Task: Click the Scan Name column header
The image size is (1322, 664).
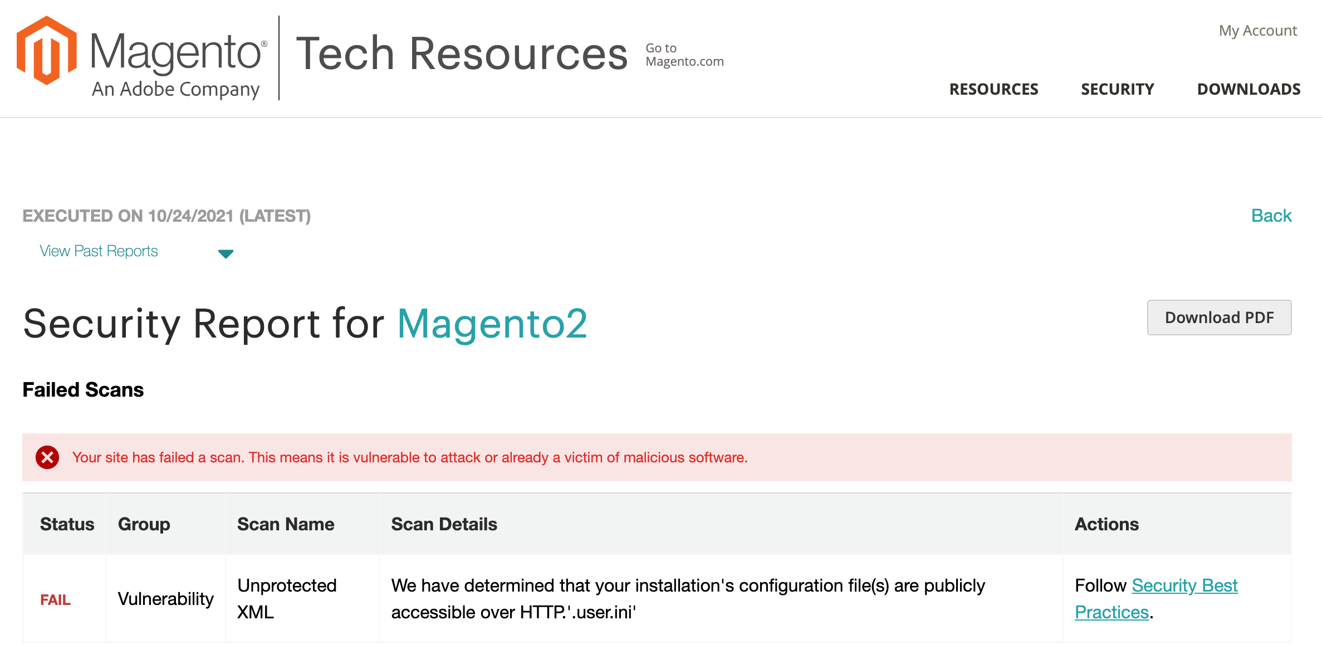Action: click(286, 524)
